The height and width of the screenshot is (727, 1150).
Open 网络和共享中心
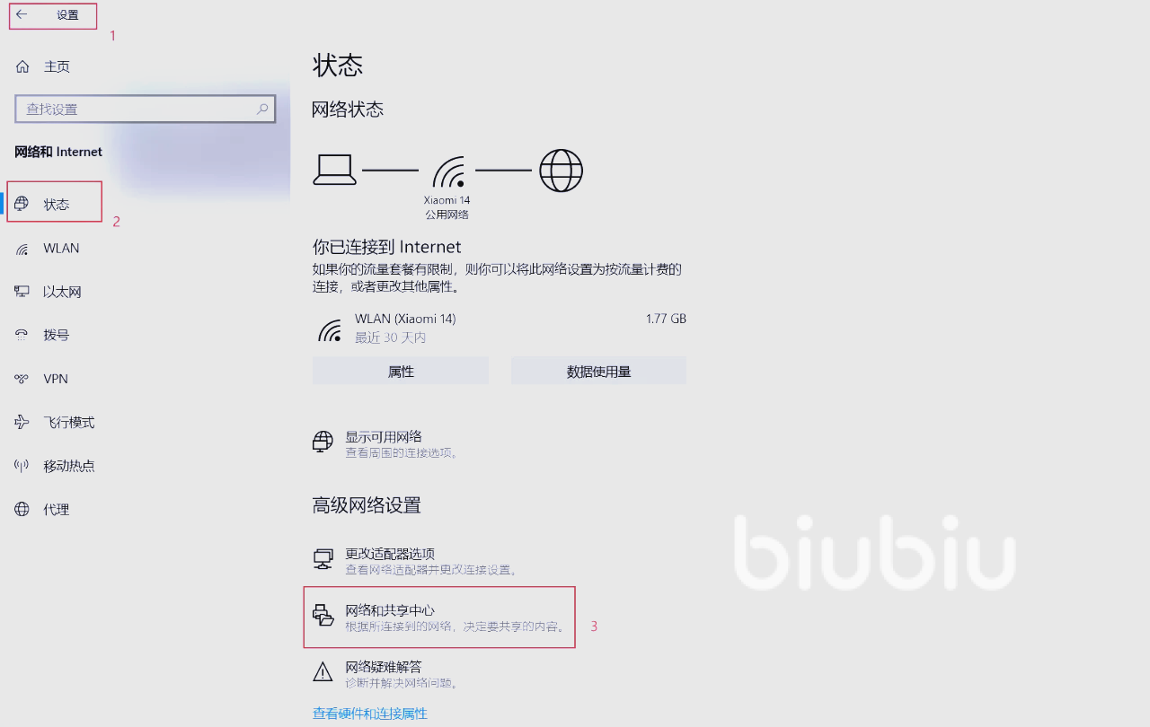tap(438, 618)
